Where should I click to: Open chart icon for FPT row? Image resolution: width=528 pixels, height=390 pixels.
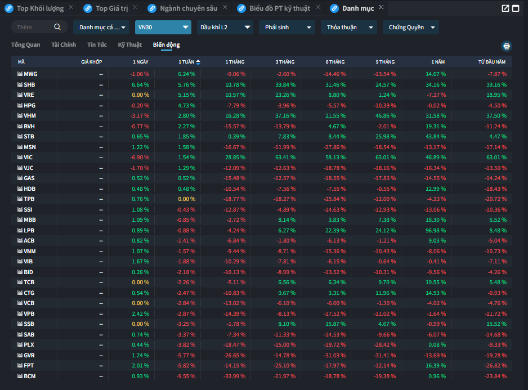coord(20,365)
